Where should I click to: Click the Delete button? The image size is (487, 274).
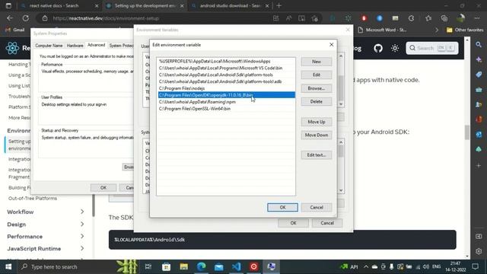(317, 101)
